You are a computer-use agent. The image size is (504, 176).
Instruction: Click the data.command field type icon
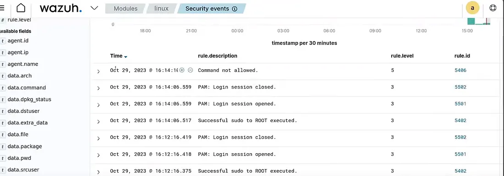tap(3, 88)
